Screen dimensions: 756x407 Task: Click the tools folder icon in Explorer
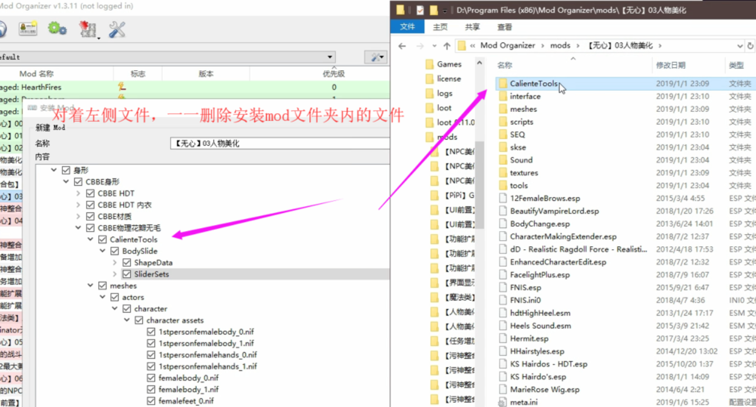click(x=502, y=185)
